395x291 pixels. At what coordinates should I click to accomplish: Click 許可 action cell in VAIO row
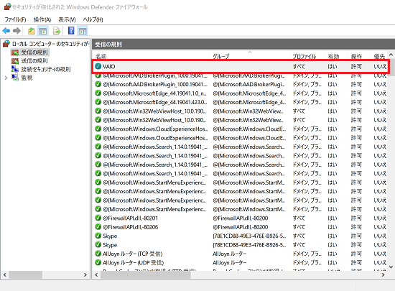click(x=356, y=67)
